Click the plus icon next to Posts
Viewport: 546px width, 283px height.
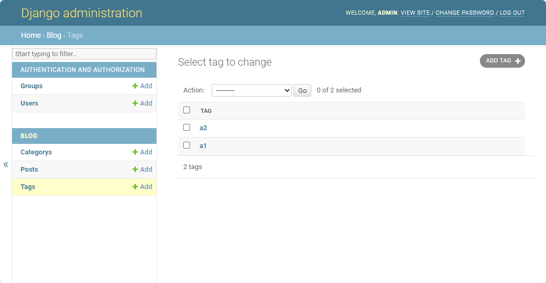click(135, 169)
